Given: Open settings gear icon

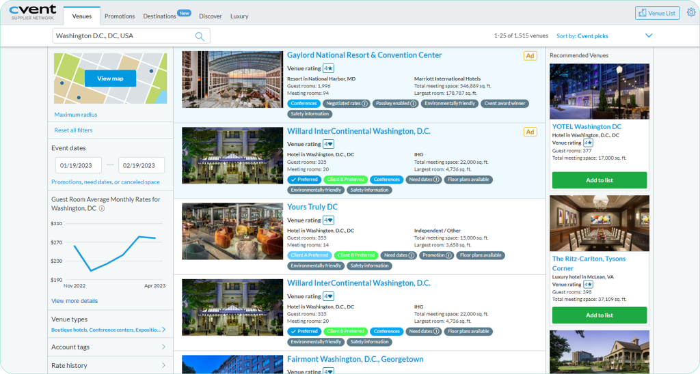Looking at the screenshot, I should 691,12.
